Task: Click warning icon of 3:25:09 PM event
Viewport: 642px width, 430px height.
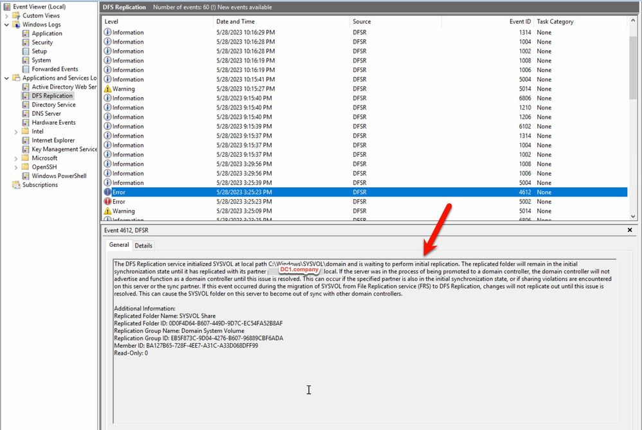Action: coord(108,211)
